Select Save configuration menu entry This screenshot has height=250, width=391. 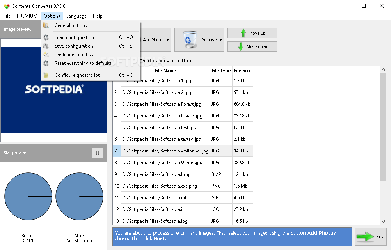[x=91, y=46]
